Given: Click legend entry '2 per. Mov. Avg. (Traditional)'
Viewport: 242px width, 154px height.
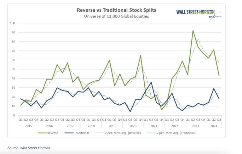Looking at the screenshot, I should point(172,133).
